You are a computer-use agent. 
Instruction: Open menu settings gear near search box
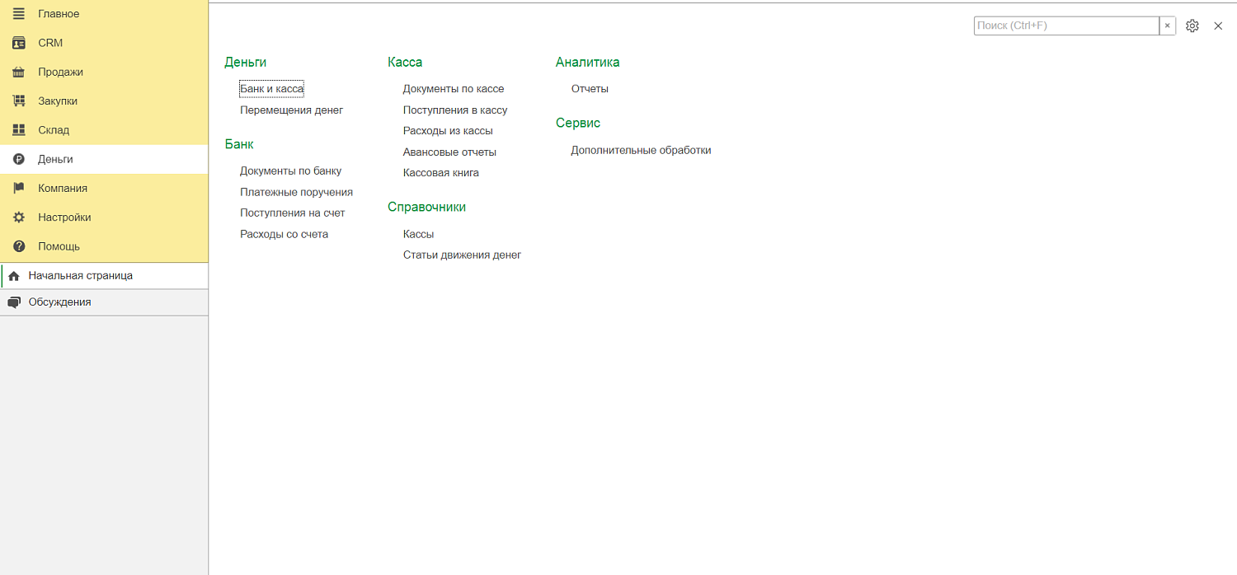point(1192,26)
